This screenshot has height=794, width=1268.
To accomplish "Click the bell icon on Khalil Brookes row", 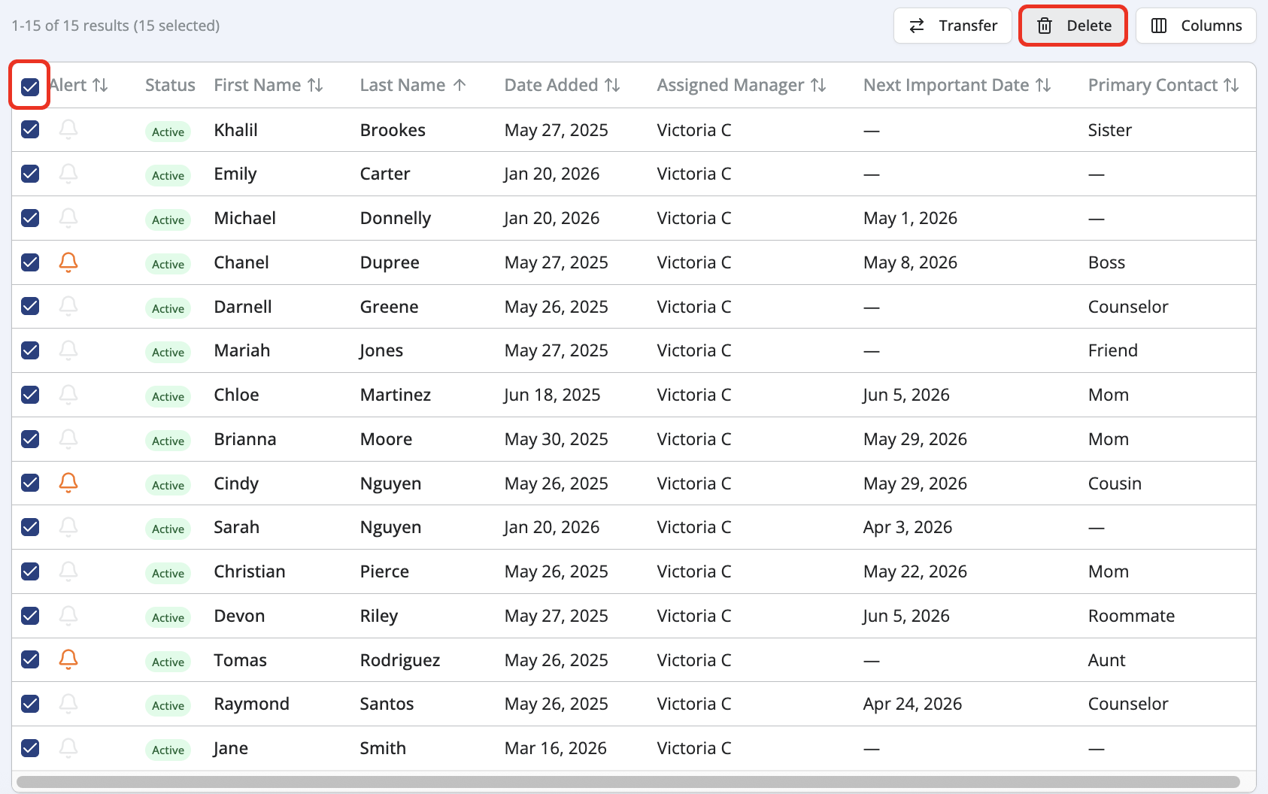I will [x=68, y=129].
